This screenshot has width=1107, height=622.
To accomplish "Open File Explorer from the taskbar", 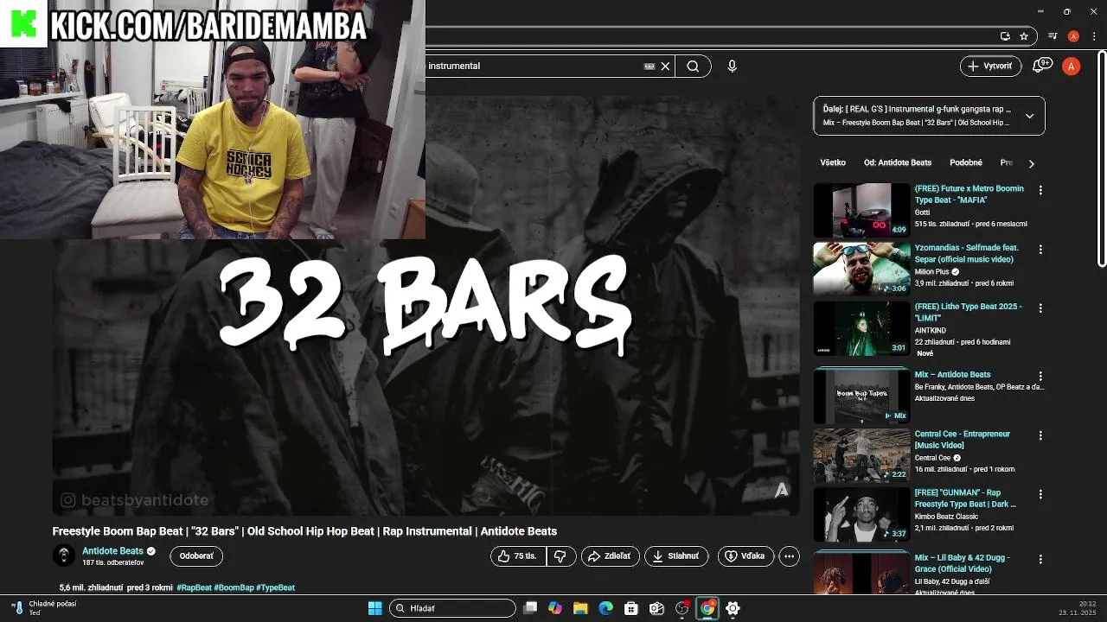I will click(580, 608).
